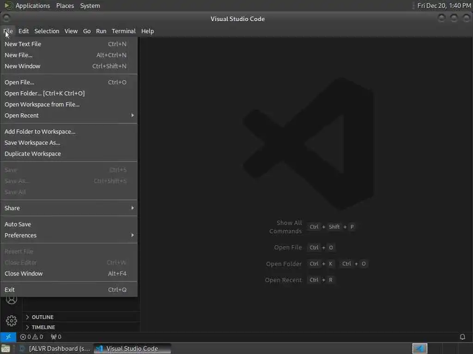Select Open Workspace from File...
This screenshot has height=354, width=473.
pyautogui.click(x=69, y=105)
